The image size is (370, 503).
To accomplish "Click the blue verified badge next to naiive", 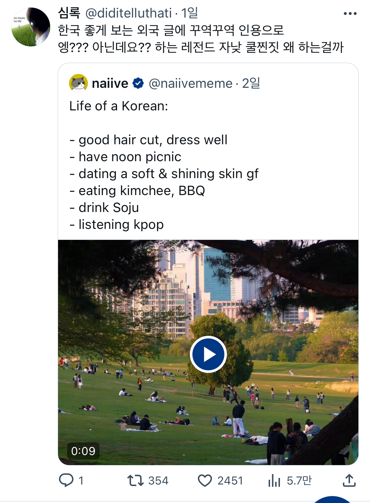I will (x=138, y=83).
